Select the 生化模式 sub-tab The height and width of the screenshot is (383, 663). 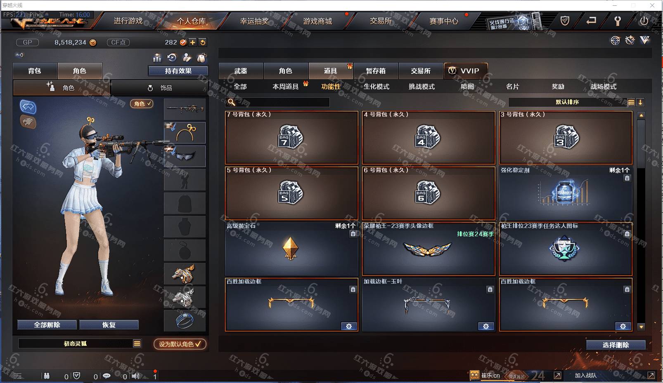376,87
